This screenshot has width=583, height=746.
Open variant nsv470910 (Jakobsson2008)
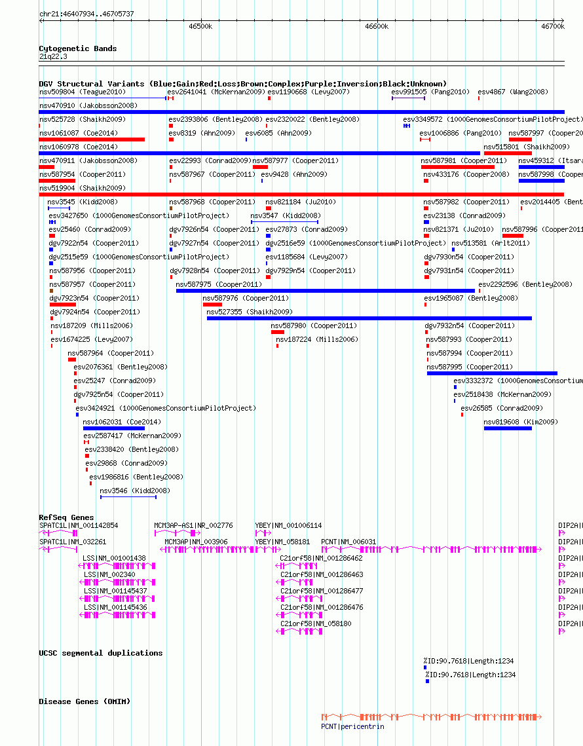(x=88, y=105)
